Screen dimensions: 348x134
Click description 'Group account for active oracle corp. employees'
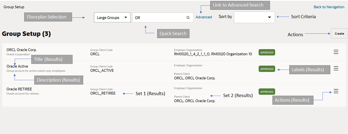coord(36,71)
